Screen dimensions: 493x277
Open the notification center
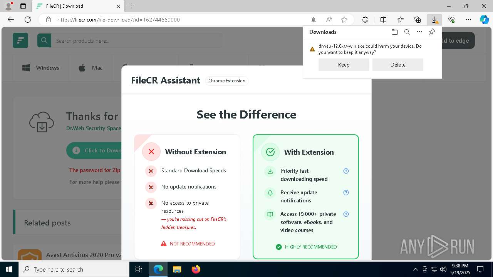(480, 269)
